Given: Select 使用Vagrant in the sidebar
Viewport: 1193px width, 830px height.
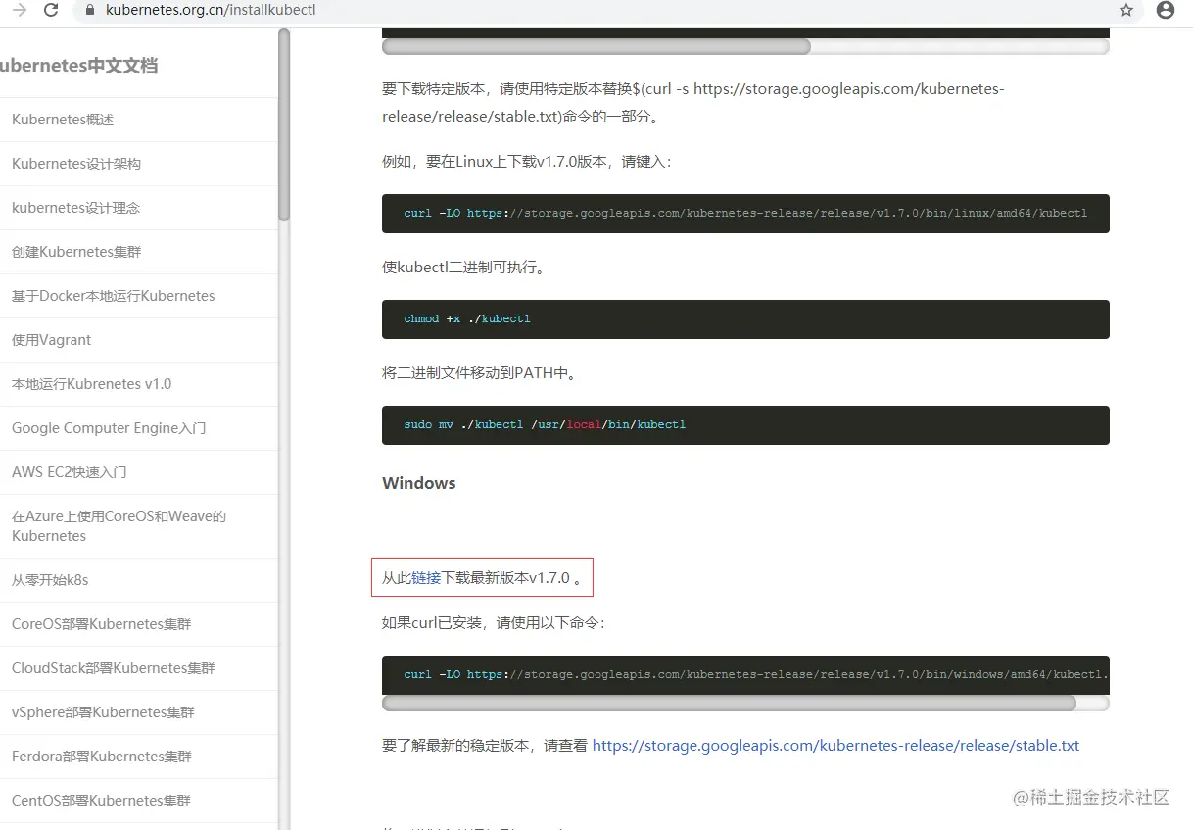Looking at the screenshot, I should tap(138, 340).
